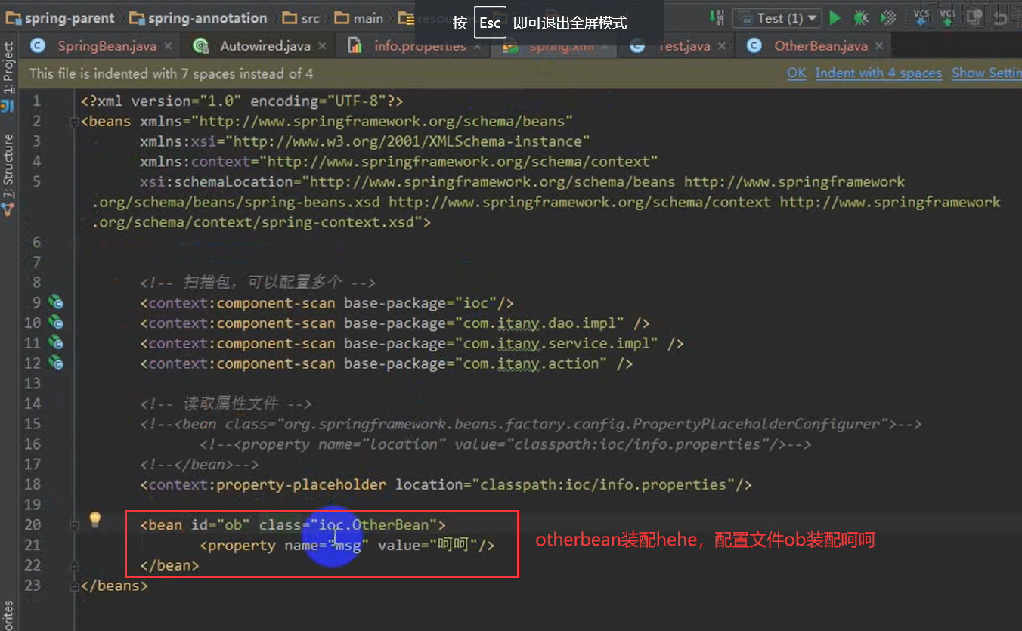The height and width of the screenshot is (631, 1022).
Task: Collapse the bean element fold on line 20
Action: 73,525
